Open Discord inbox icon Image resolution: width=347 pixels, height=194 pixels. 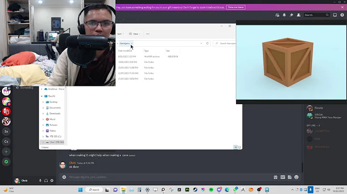[335, 15]
